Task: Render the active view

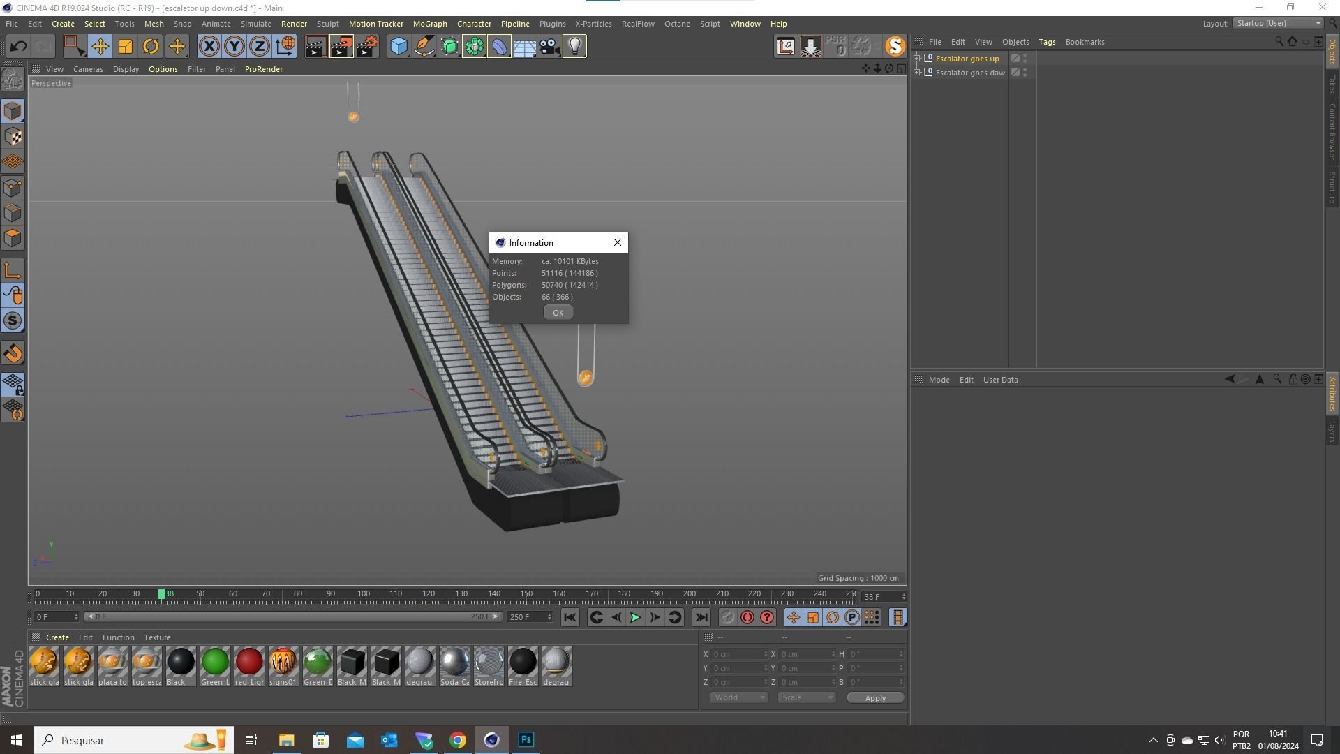Action: [315, 47]
